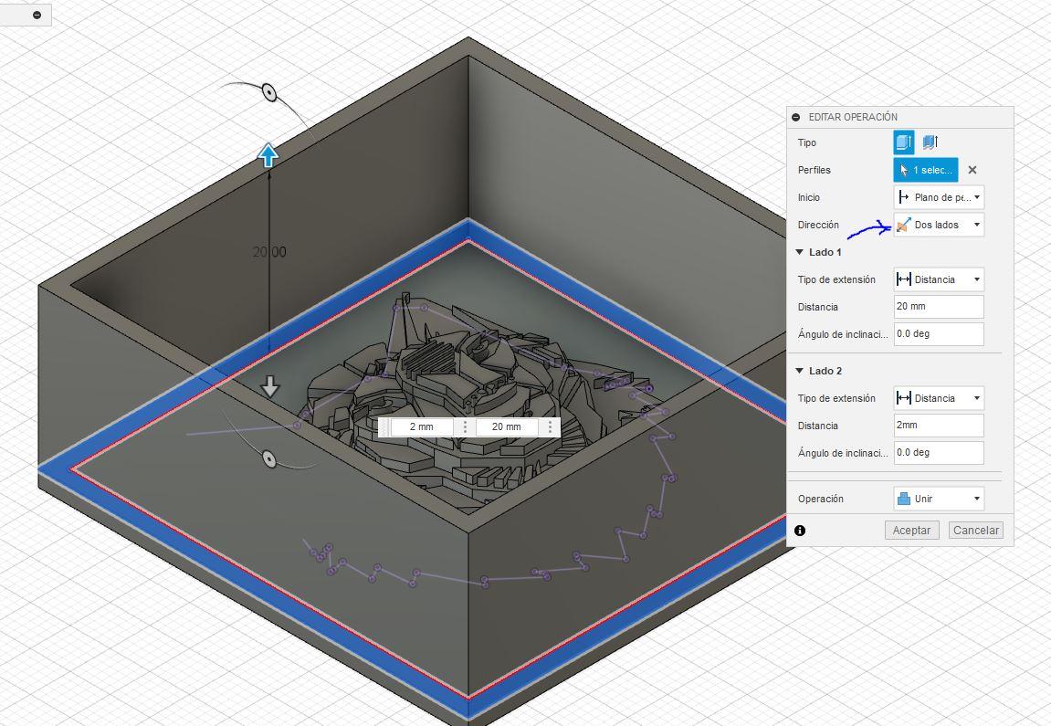Collapse the EDITAR OPERACIÓN dialog via minus icon
This screenshot has width=1051, height=726.
(795, 117)
